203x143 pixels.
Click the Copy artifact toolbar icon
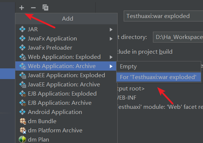[45, 7]
